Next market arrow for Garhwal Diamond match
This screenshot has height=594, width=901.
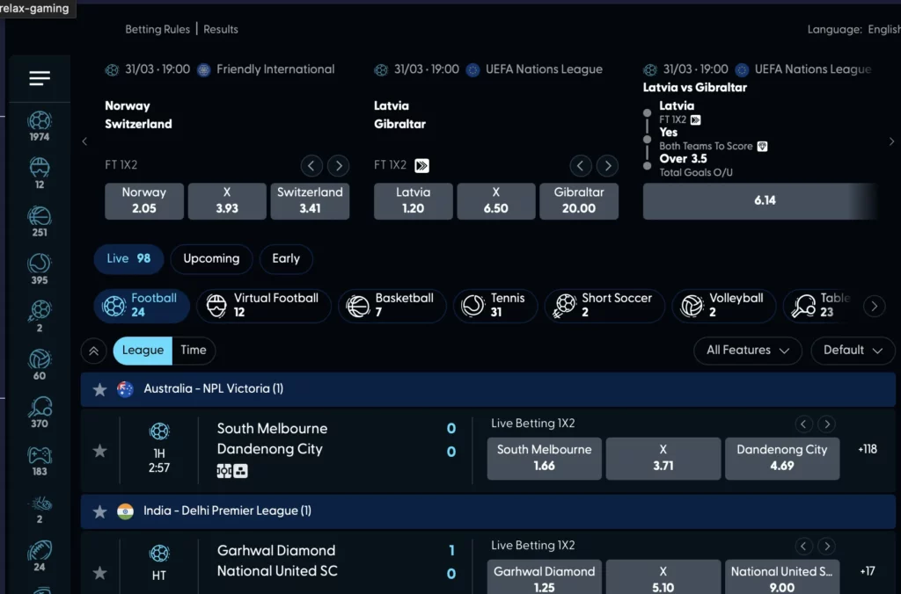(827, 546)
